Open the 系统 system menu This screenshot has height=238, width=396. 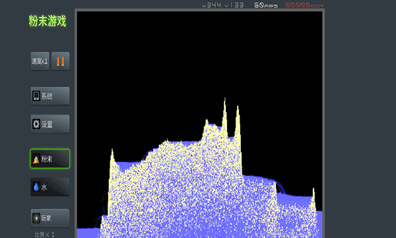pyautogui.click(x=50, y=96)
